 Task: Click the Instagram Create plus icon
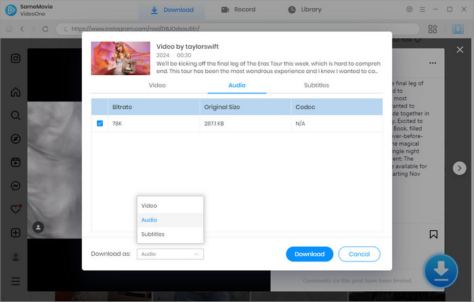[x=16, y=233]
